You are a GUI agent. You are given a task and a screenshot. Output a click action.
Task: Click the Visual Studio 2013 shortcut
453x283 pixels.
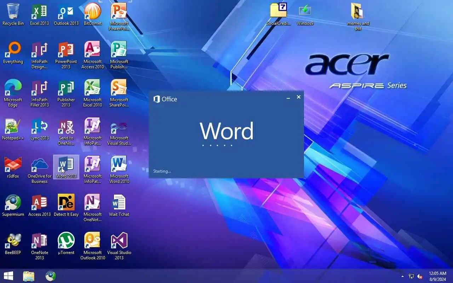[119, 246]
